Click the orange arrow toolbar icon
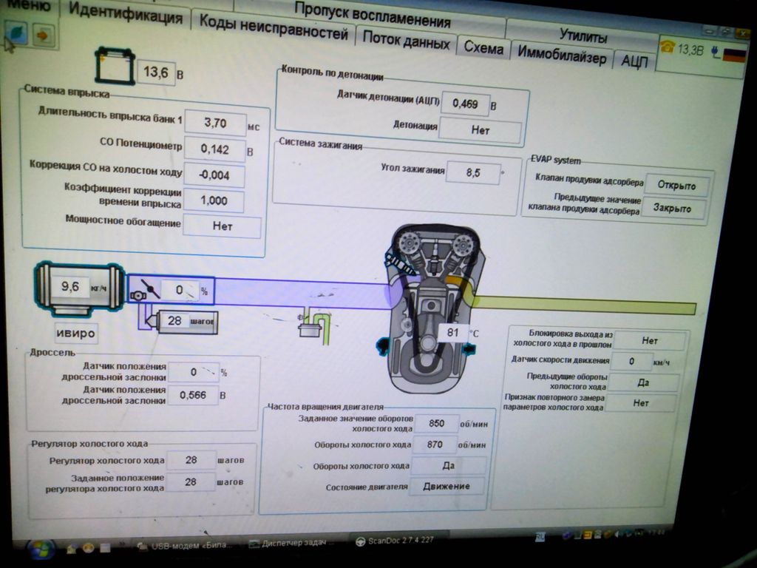The height and width of the screenshot is (568, 757). click(44, 35)
